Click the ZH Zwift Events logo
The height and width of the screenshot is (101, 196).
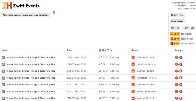pos(21,6)
